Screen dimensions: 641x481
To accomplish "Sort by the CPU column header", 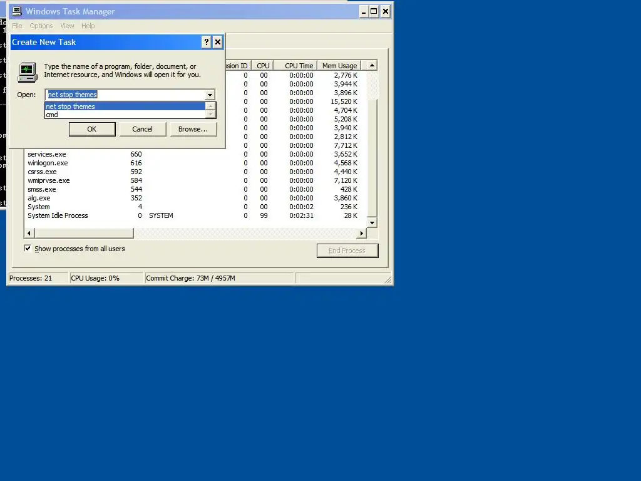I will coord(262,66).
